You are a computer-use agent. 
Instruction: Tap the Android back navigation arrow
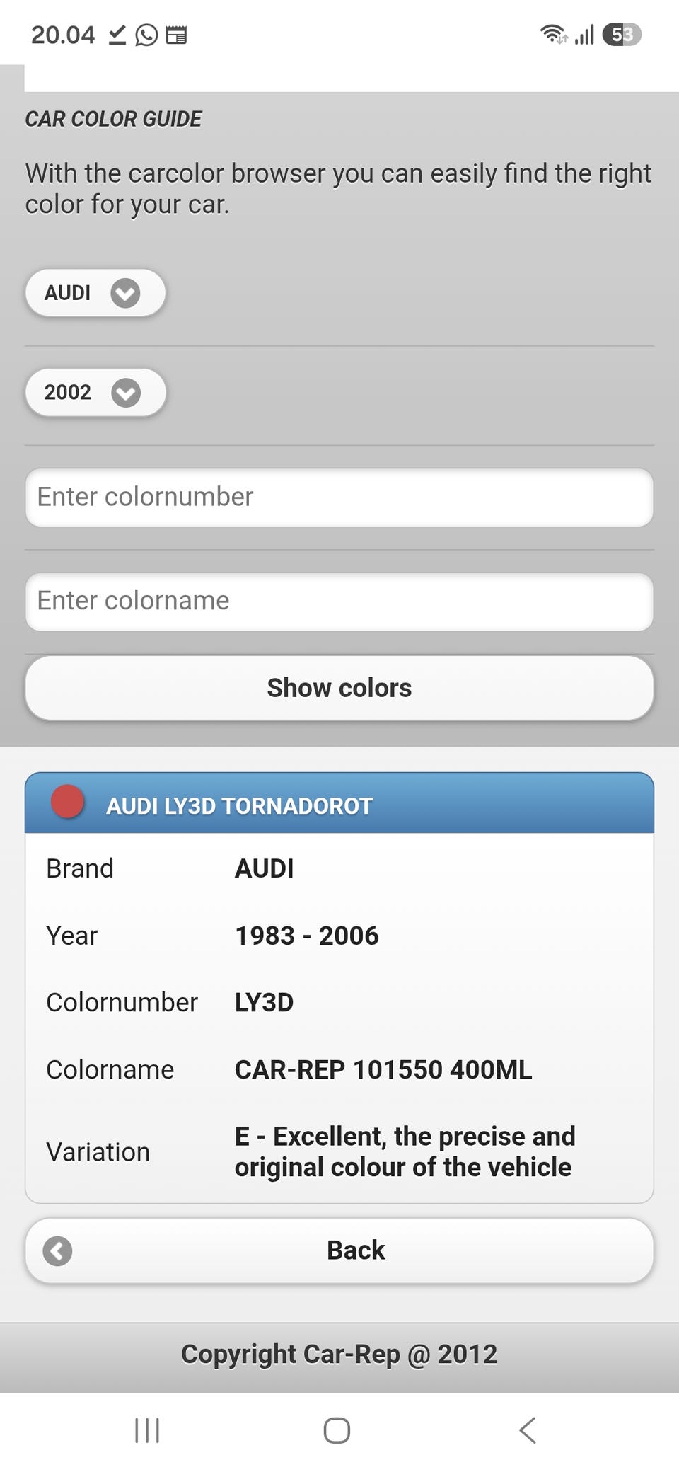528,1430
